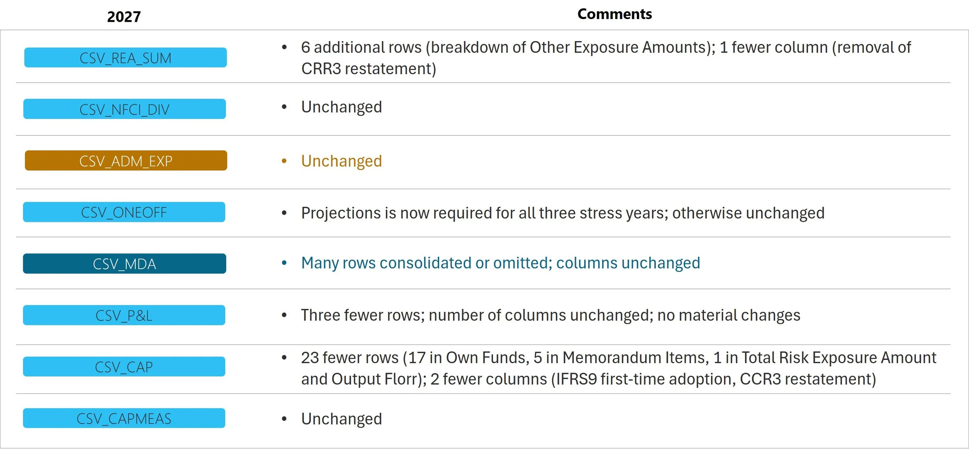Click the 6 additional rows comment

click(606, 58)
